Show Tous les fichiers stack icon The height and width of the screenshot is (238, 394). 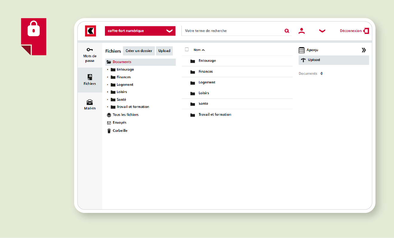[109, 115]
